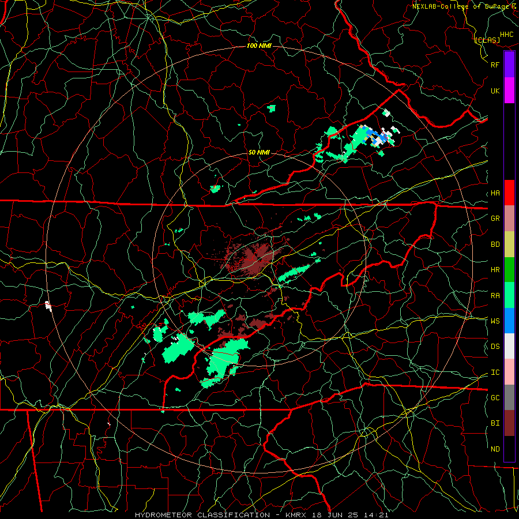Image resolution: width=519 pixels, height=519 pixels.
Task: Click the "ND" legend label
Action: [495, 449]
